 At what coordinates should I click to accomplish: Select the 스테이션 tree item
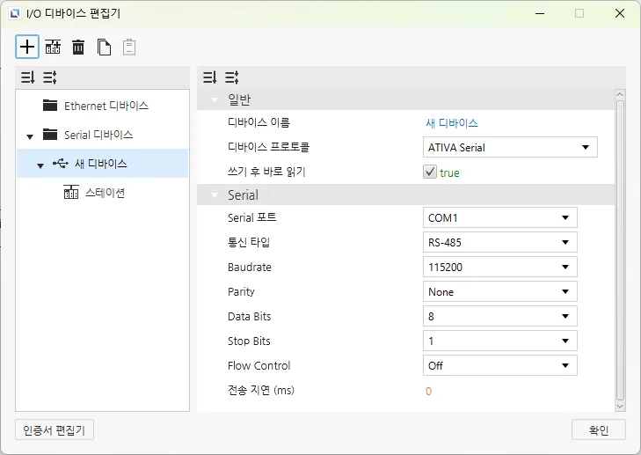(x=104, y=193)
